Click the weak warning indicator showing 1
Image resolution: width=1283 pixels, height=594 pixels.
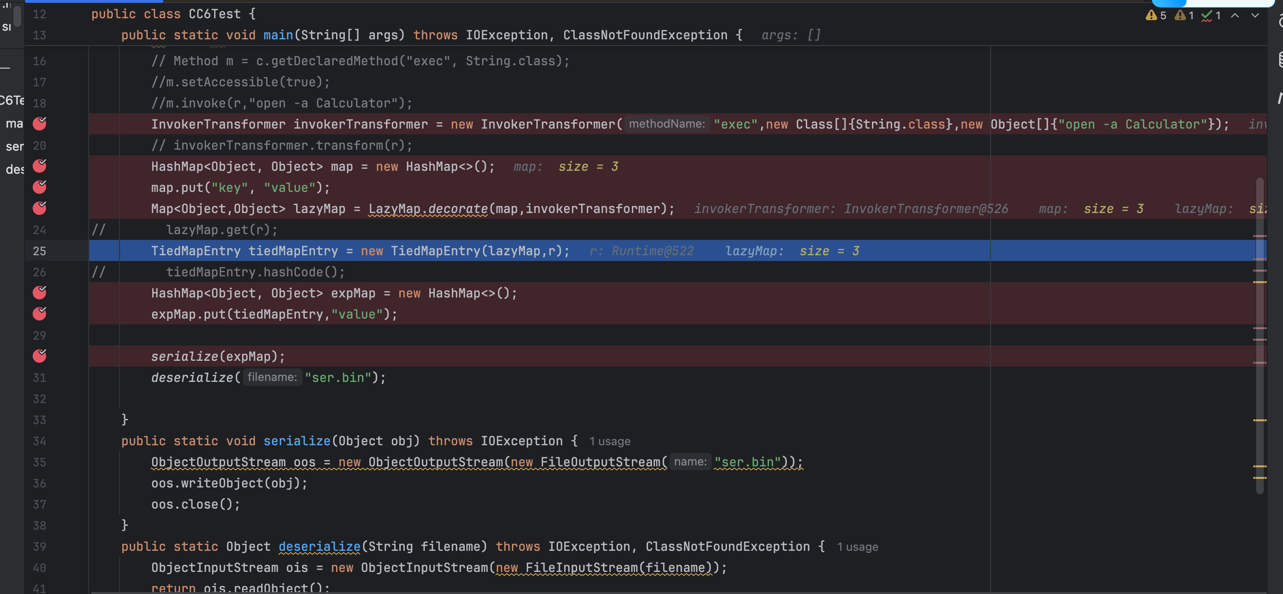click(x=1184, y=15)
